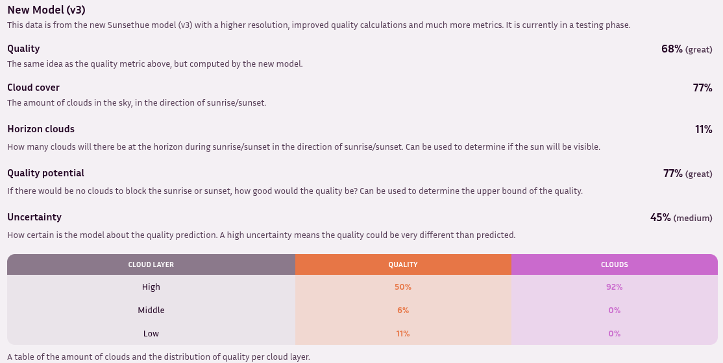The height and width of the screenshot is (363, 723).
Task: Select the High cloud layer row
Action: click(x=151, y=287)
